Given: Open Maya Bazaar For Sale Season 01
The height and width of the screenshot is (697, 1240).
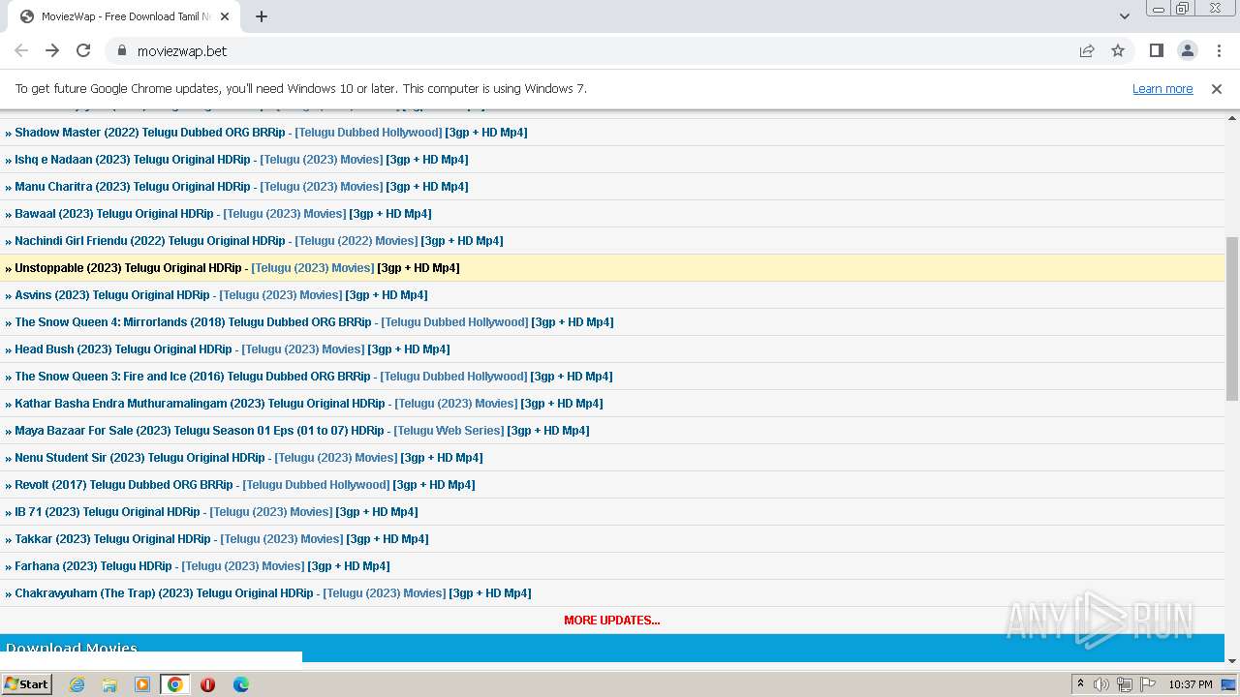Looking at the screenshot, I should 199,431.
